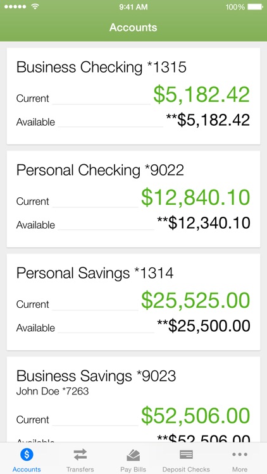The height and width of the screenshot is (474, 267).
Task: Open the Transfers arrows icon
Action: pos(80,454)
